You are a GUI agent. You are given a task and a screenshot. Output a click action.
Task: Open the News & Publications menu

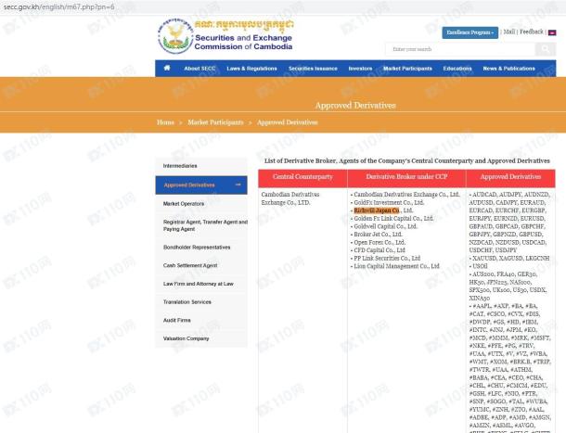point(509,69)
